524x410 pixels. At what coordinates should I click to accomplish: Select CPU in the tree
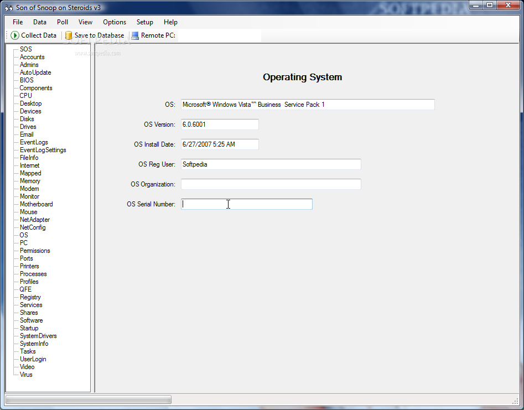[x=26, y=96]
